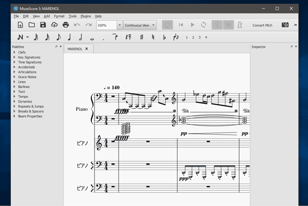Click the Print score icon

(x=66, y=25)
